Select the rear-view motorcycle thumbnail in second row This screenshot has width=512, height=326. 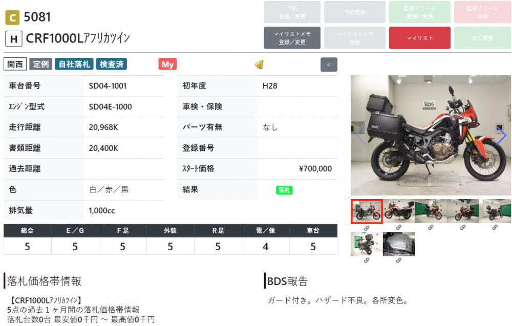(367, 244)
